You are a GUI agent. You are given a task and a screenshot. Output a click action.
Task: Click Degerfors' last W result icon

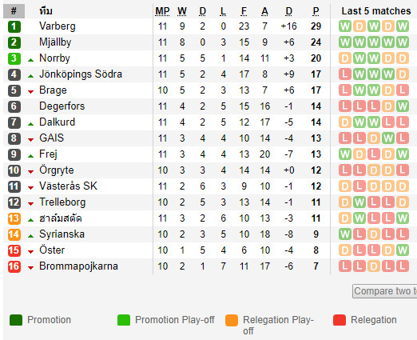click(x=402, y=106)
